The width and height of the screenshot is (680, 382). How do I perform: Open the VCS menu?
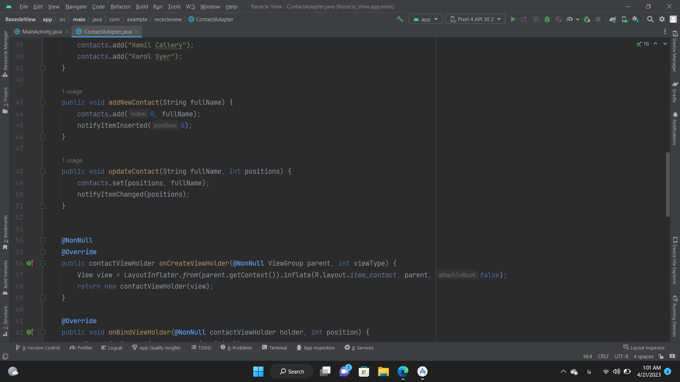[191, 6]
